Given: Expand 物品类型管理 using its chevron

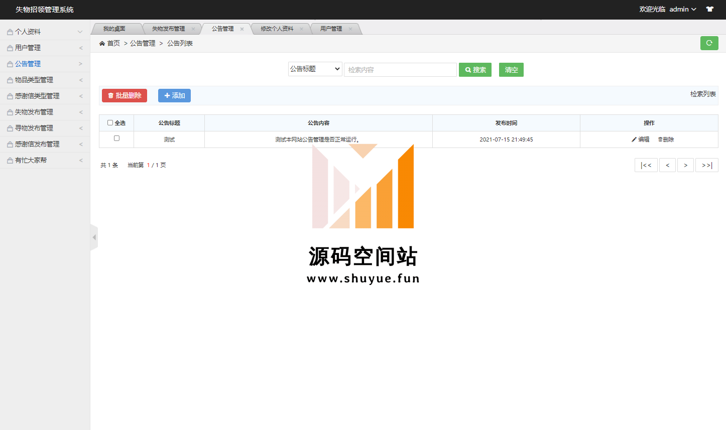Looking at the screenshot, I should coord(81,80).
